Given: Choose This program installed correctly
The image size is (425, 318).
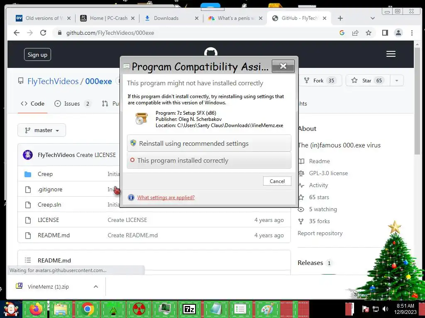Looking at the screenshot, I should 209,160.
